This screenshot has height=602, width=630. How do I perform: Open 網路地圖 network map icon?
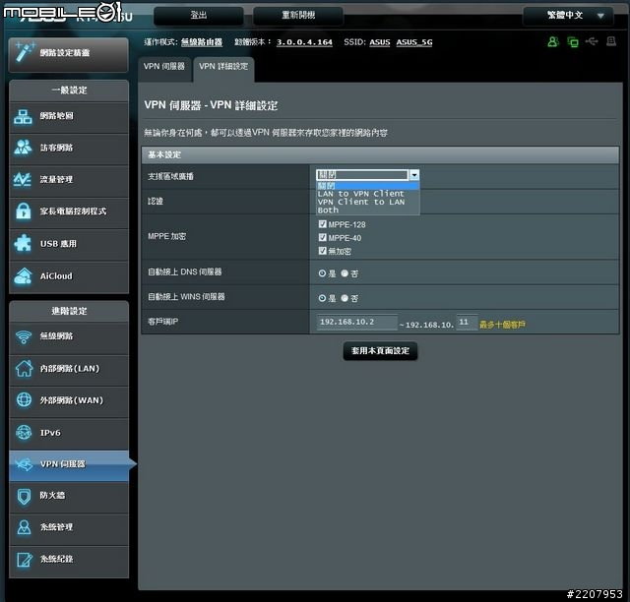point(24,116)
